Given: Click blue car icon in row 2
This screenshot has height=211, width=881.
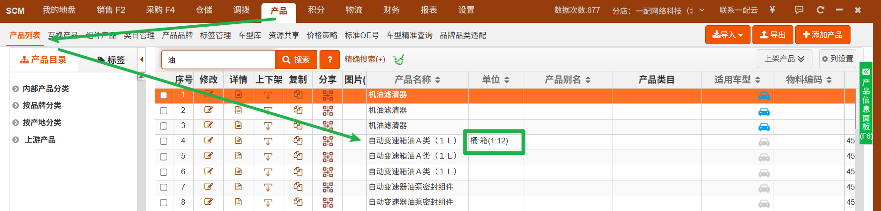Looking at the screenshot, I should click(x=764, y=111).
